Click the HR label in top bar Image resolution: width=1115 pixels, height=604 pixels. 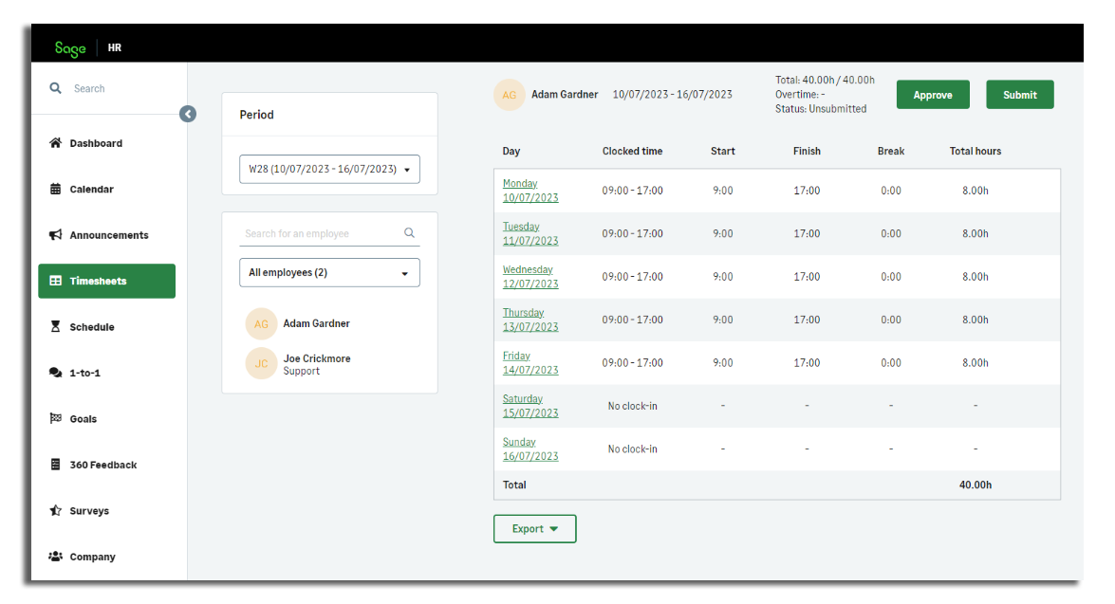pyautogui.click(x=115, y=47)
